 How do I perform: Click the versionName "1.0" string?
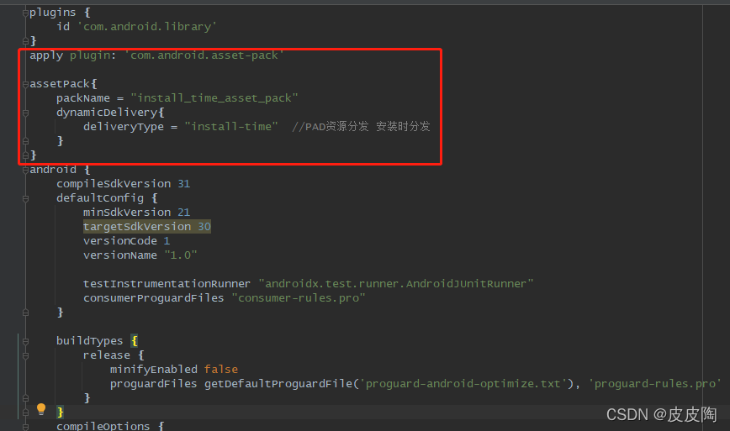point(181,255)
